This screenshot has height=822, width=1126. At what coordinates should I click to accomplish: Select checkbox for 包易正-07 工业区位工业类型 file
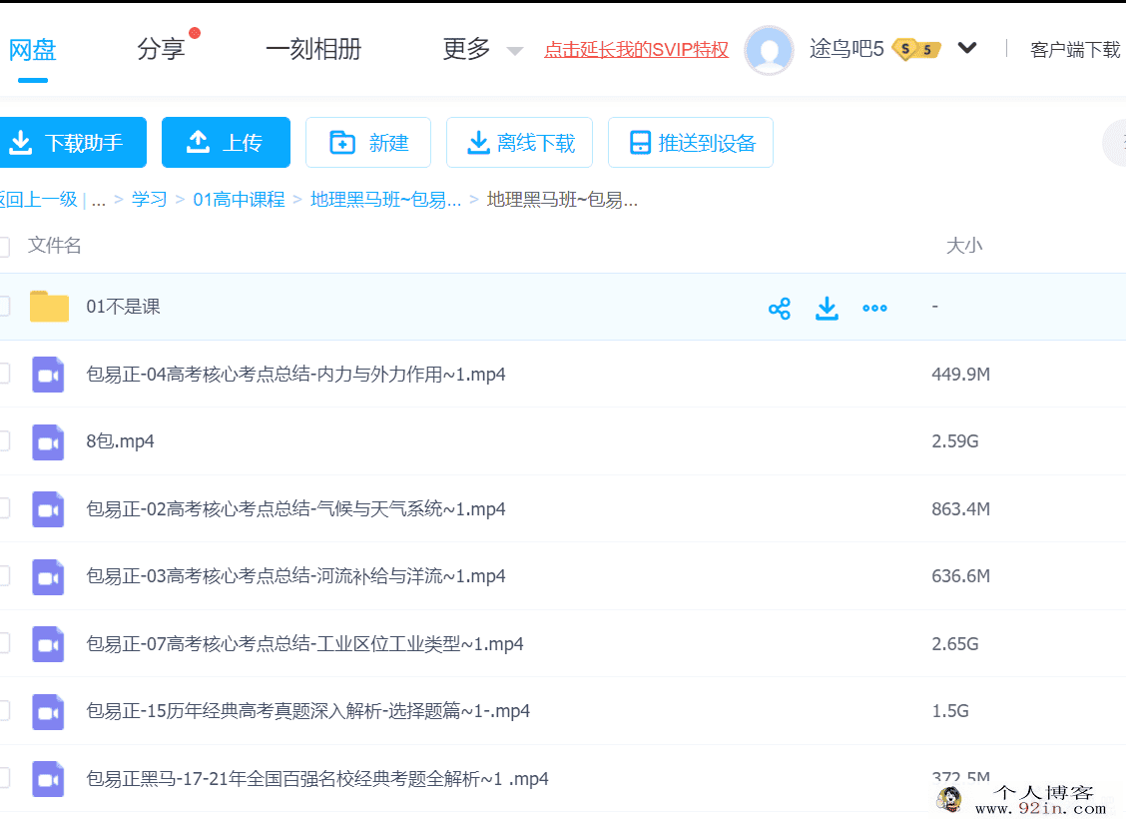4,644
